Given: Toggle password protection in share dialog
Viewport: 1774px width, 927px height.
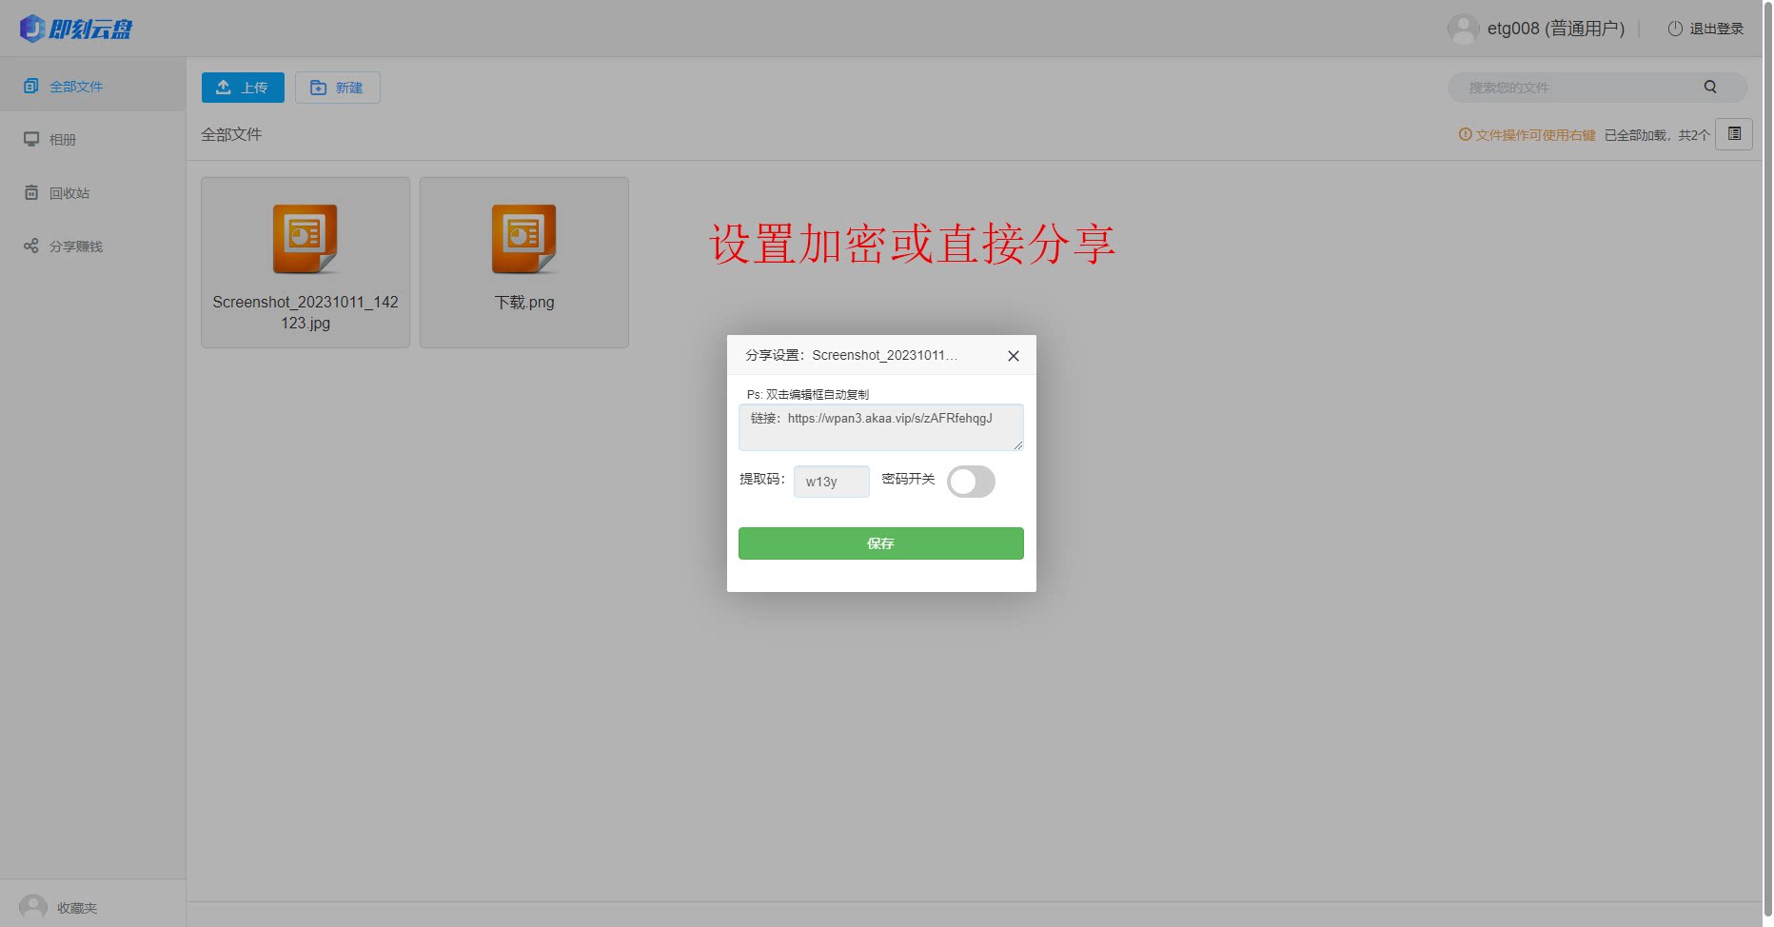Looking at the screenshot, I should coord(971,482).
